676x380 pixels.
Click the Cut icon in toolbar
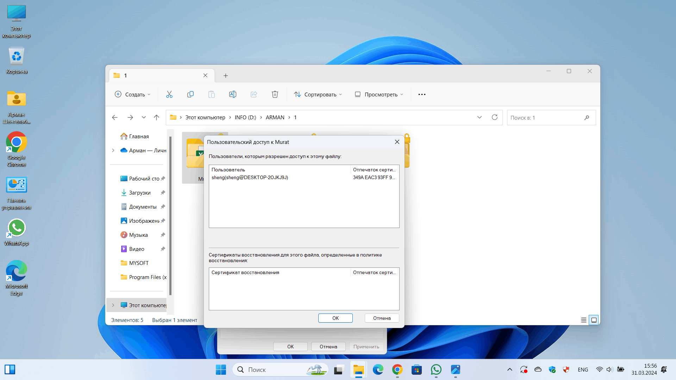(x=169, y=94)
